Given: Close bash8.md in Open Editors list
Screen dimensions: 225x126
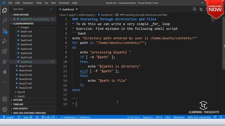Looking at the screenshot, I should click(x=14, y=19).
